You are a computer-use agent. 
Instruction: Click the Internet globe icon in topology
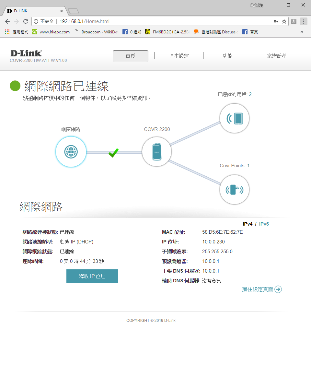pos(71,152)
